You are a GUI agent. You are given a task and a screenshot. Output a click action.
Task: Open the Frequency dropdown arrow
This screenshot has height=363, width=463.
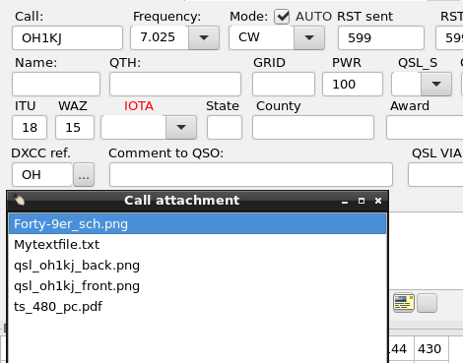[x=204, y=38]
